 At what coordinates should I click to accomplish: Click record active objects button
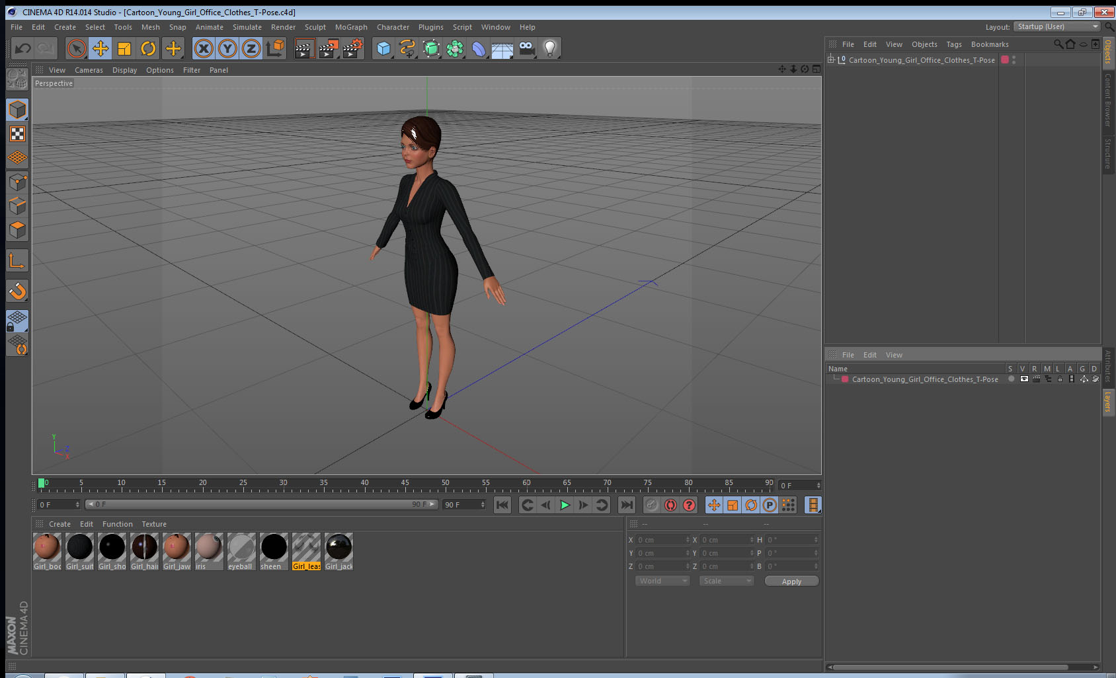652,505
